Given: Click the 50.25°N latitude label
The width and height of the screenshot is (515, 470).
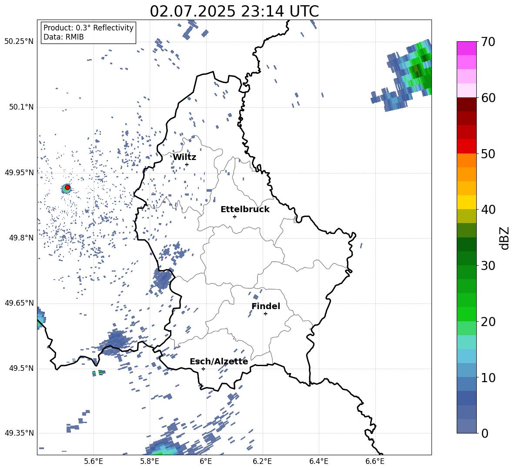Looking at the screenshot, I should (19, 42).
